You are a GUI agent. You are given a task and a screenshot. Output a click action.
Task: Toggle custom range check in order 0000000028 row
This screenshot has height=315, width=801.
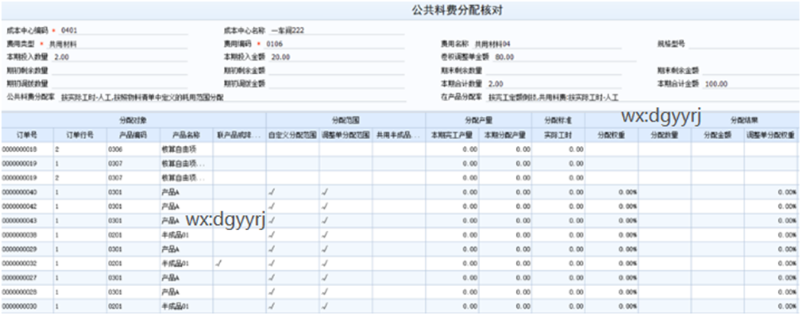tap(272, 292)
